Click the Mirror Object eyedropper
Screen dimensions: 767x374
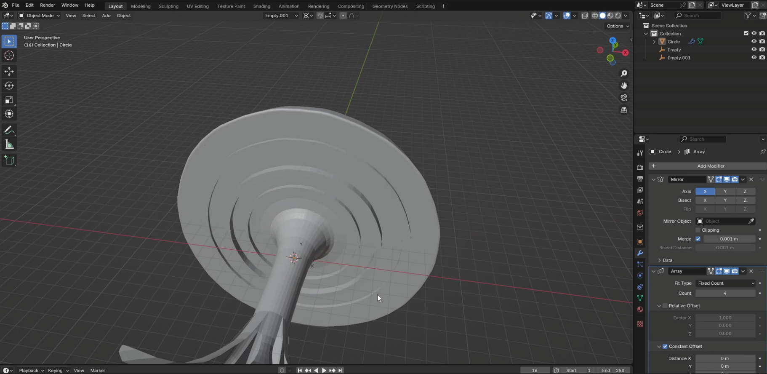pos(751,222)
